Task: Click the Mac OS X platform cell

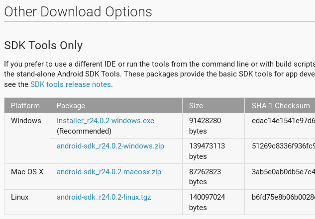Action: [27, 172]
